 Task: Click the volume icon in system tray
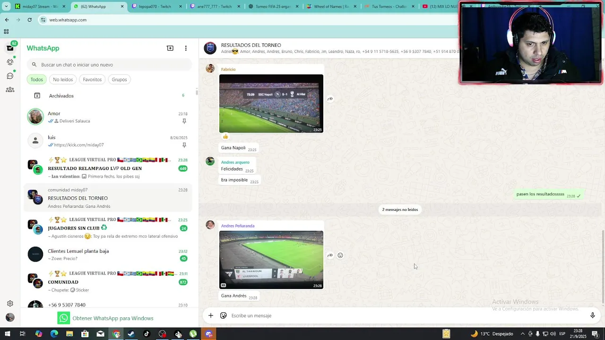(552, 334)
